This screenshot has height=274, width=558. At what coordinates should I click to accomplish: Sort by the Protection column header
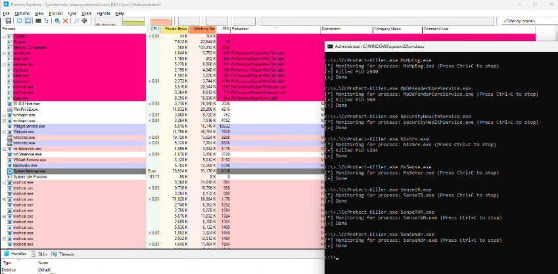click(275, 29)
